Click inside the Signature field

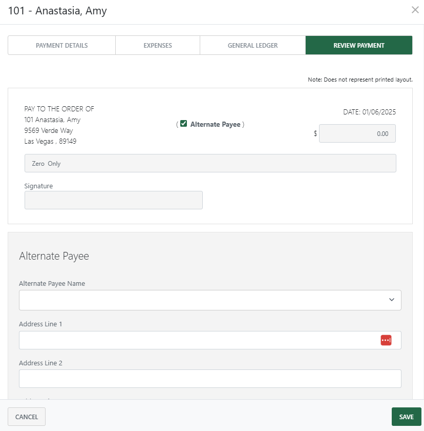(x=113, y=200)
